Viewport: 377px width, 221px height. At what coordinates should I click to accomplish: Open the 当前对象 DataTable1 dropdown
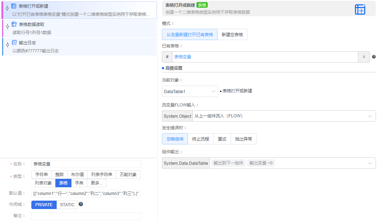(x=190, y=91)
